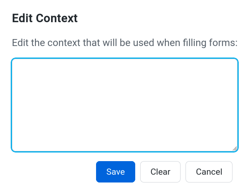
Task: Cancel editing the context
Action: click(x=209, y=172)
